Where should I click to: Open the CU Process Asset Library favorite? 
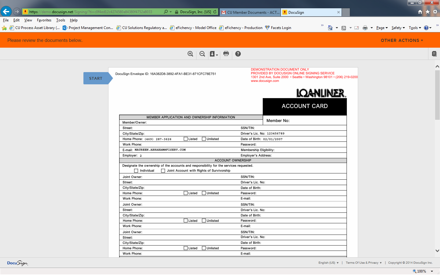[x=35, y=28]
